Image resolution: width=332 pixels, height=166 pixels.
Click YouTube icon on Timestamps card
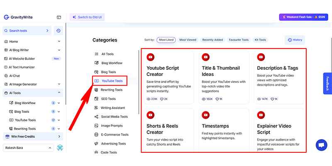(x=205, y=115)
